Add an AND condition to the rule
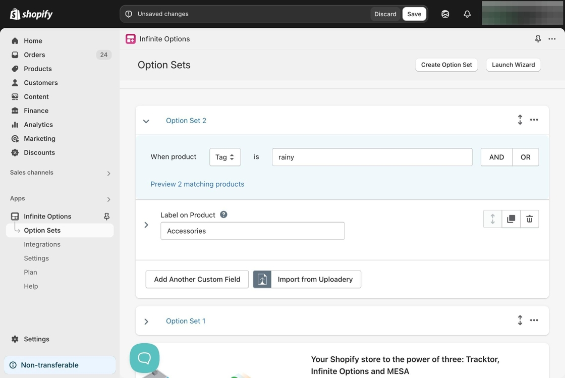The image size is (565, 378). (496, 157)
